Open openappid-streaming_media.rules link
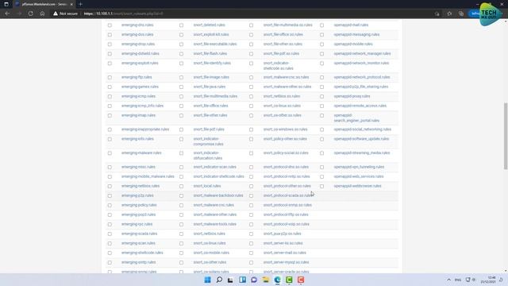This screenshot has width=508, height=286. (x=362, y=153)
